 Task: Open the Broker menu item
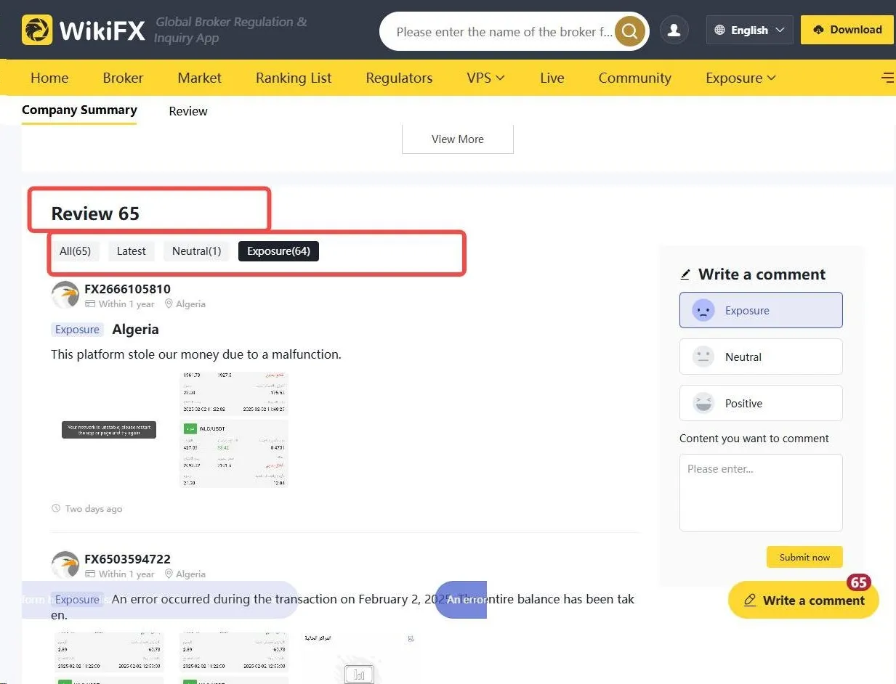tap(123, 78)
